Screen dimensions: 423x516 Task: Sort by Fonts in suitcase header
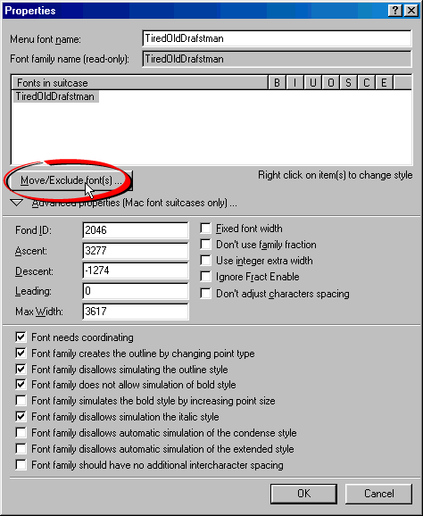(x=139, y=83)
